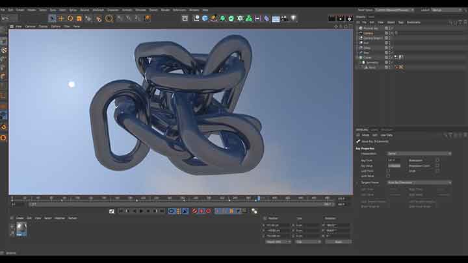Viewport: 468px width, 263px height.
Task: Select the Rotate tool circle icon
Action: (70, 18)
